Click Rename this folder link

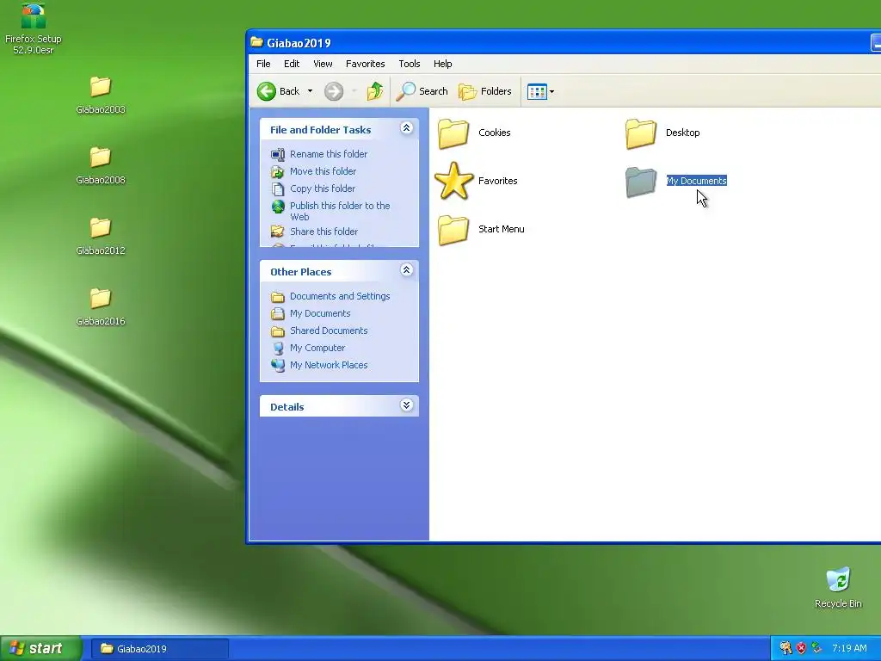point(329,154)
